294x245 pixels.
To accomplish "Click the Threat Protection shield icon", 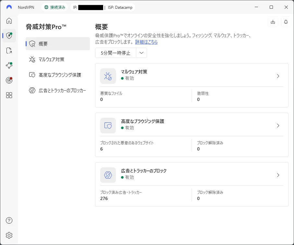I will pyautogui.click(x=9, y=36).
